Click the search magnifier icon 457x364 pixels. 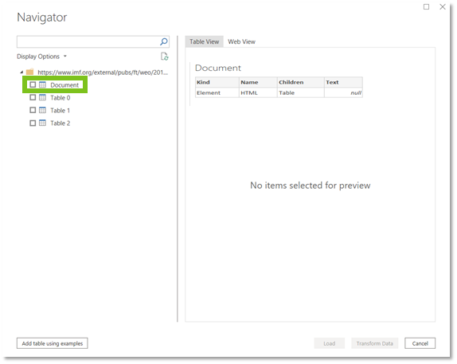(164, 41)
